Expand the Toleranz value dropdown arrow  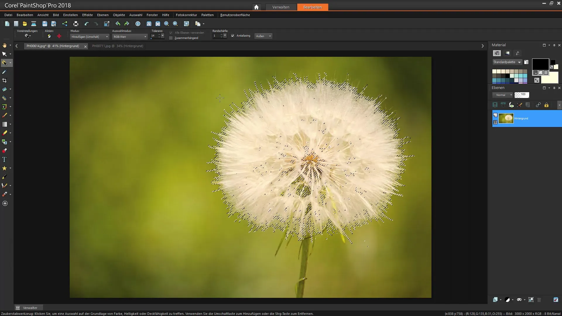[x=163, y=36]
